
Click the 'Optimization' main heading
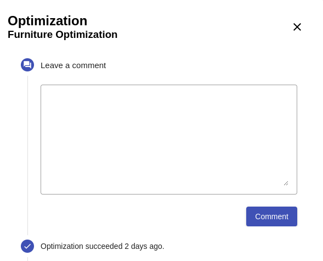(x=48, y=21)
